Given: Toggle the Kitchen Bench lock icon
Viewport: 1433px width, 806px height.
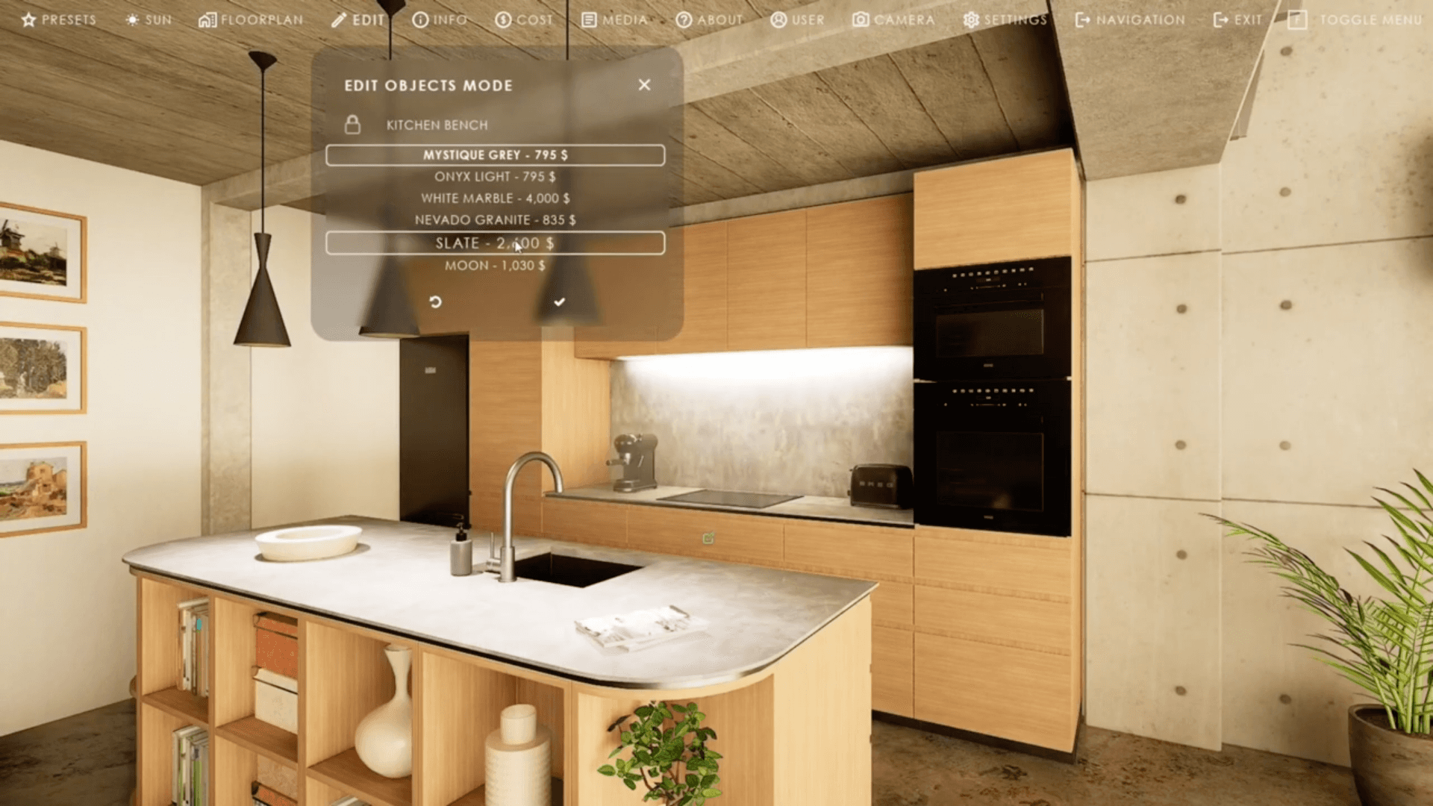Looking at the screenshot, I should [352, 125].
